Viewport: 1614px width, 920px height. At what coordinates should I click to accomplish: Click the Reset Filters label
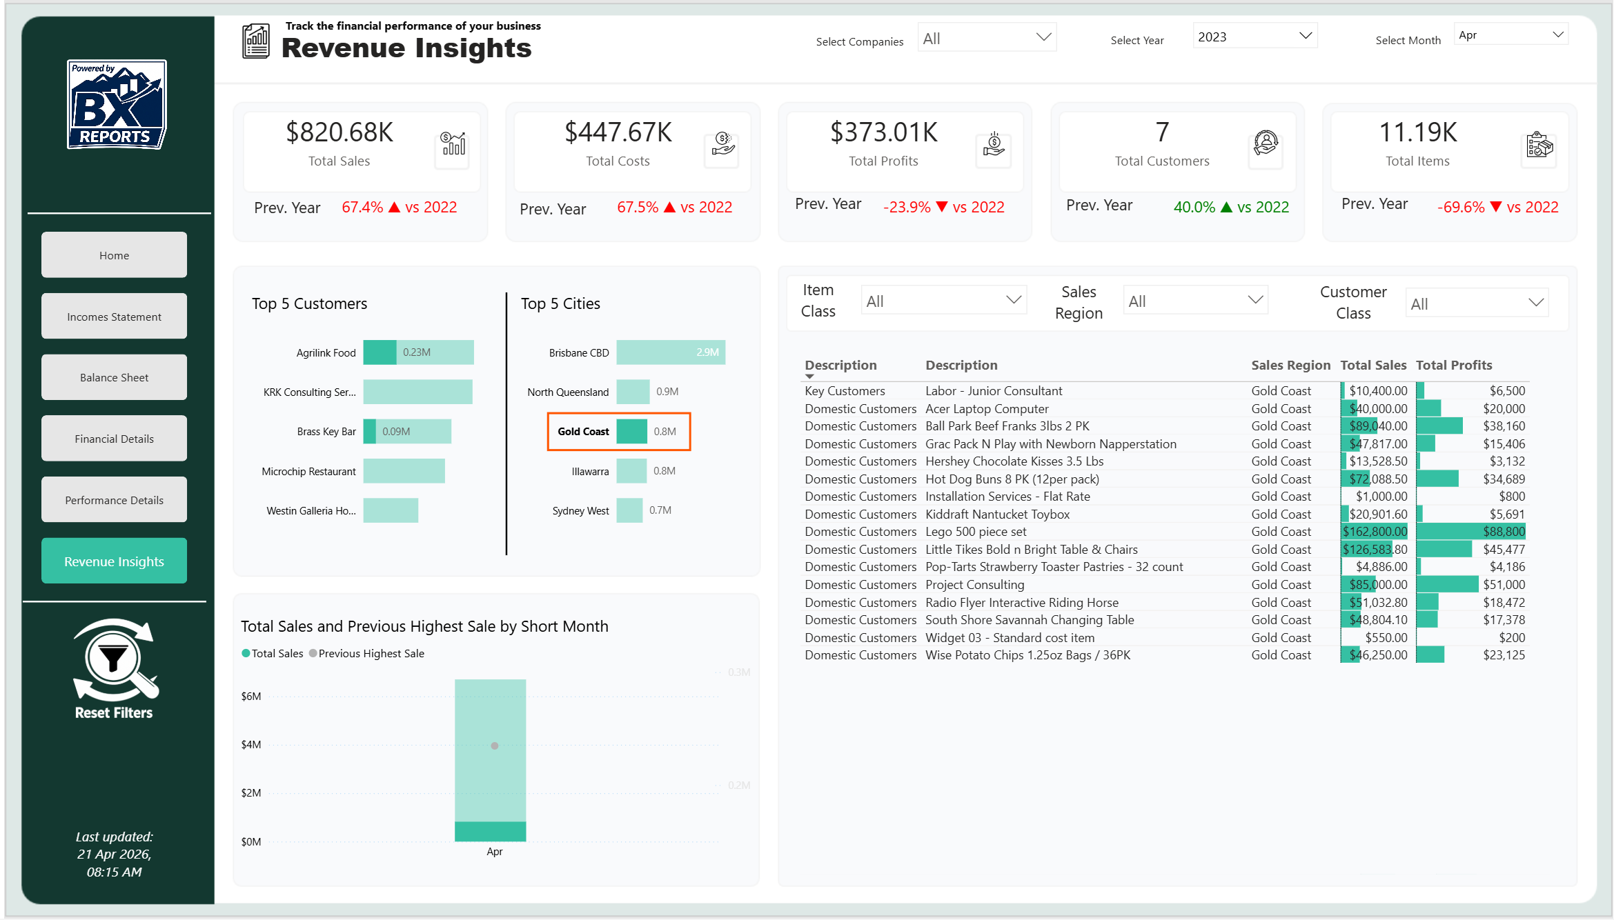[114, 713]
